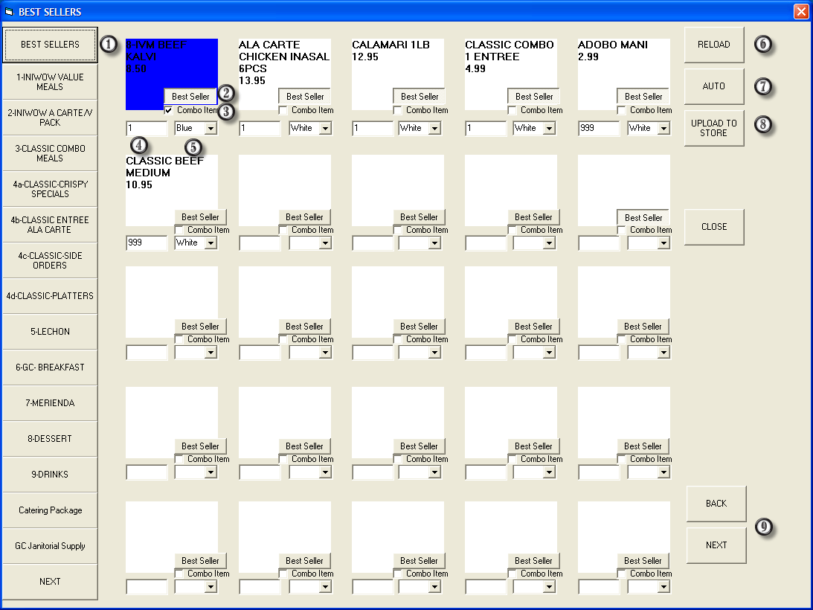
Task: Click the CLOSE button
Action: [714, 227]
